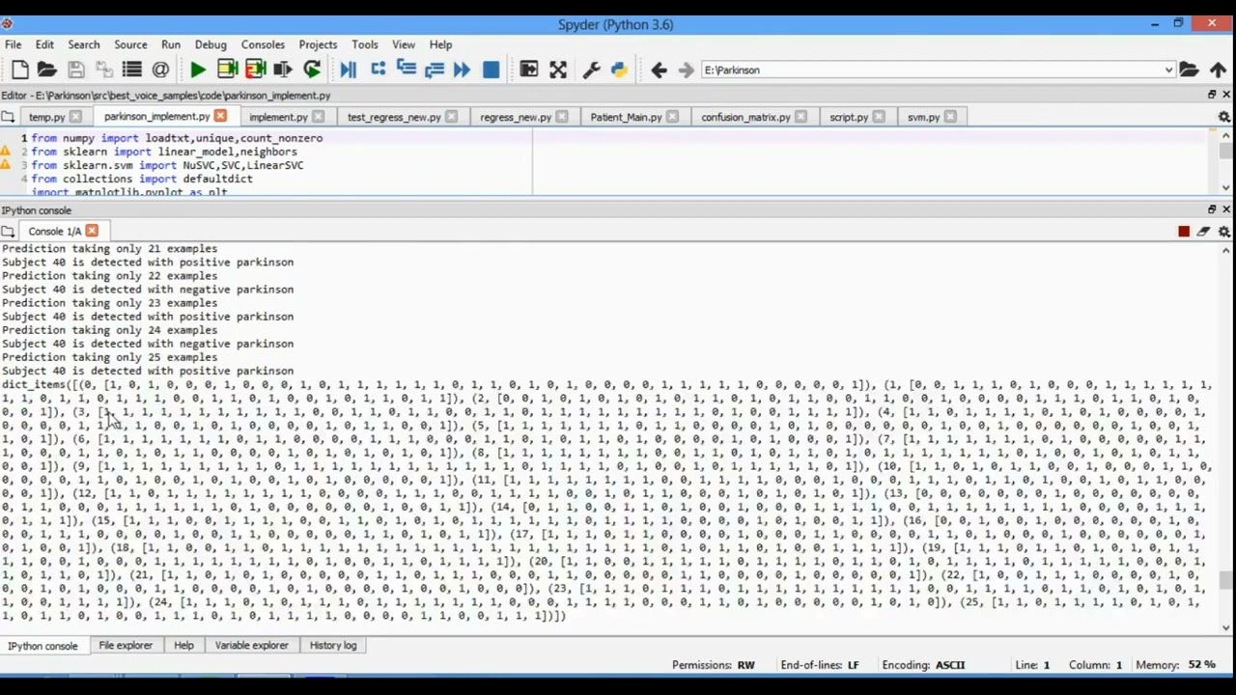Open the Edit menu

(x=44, y=44)
